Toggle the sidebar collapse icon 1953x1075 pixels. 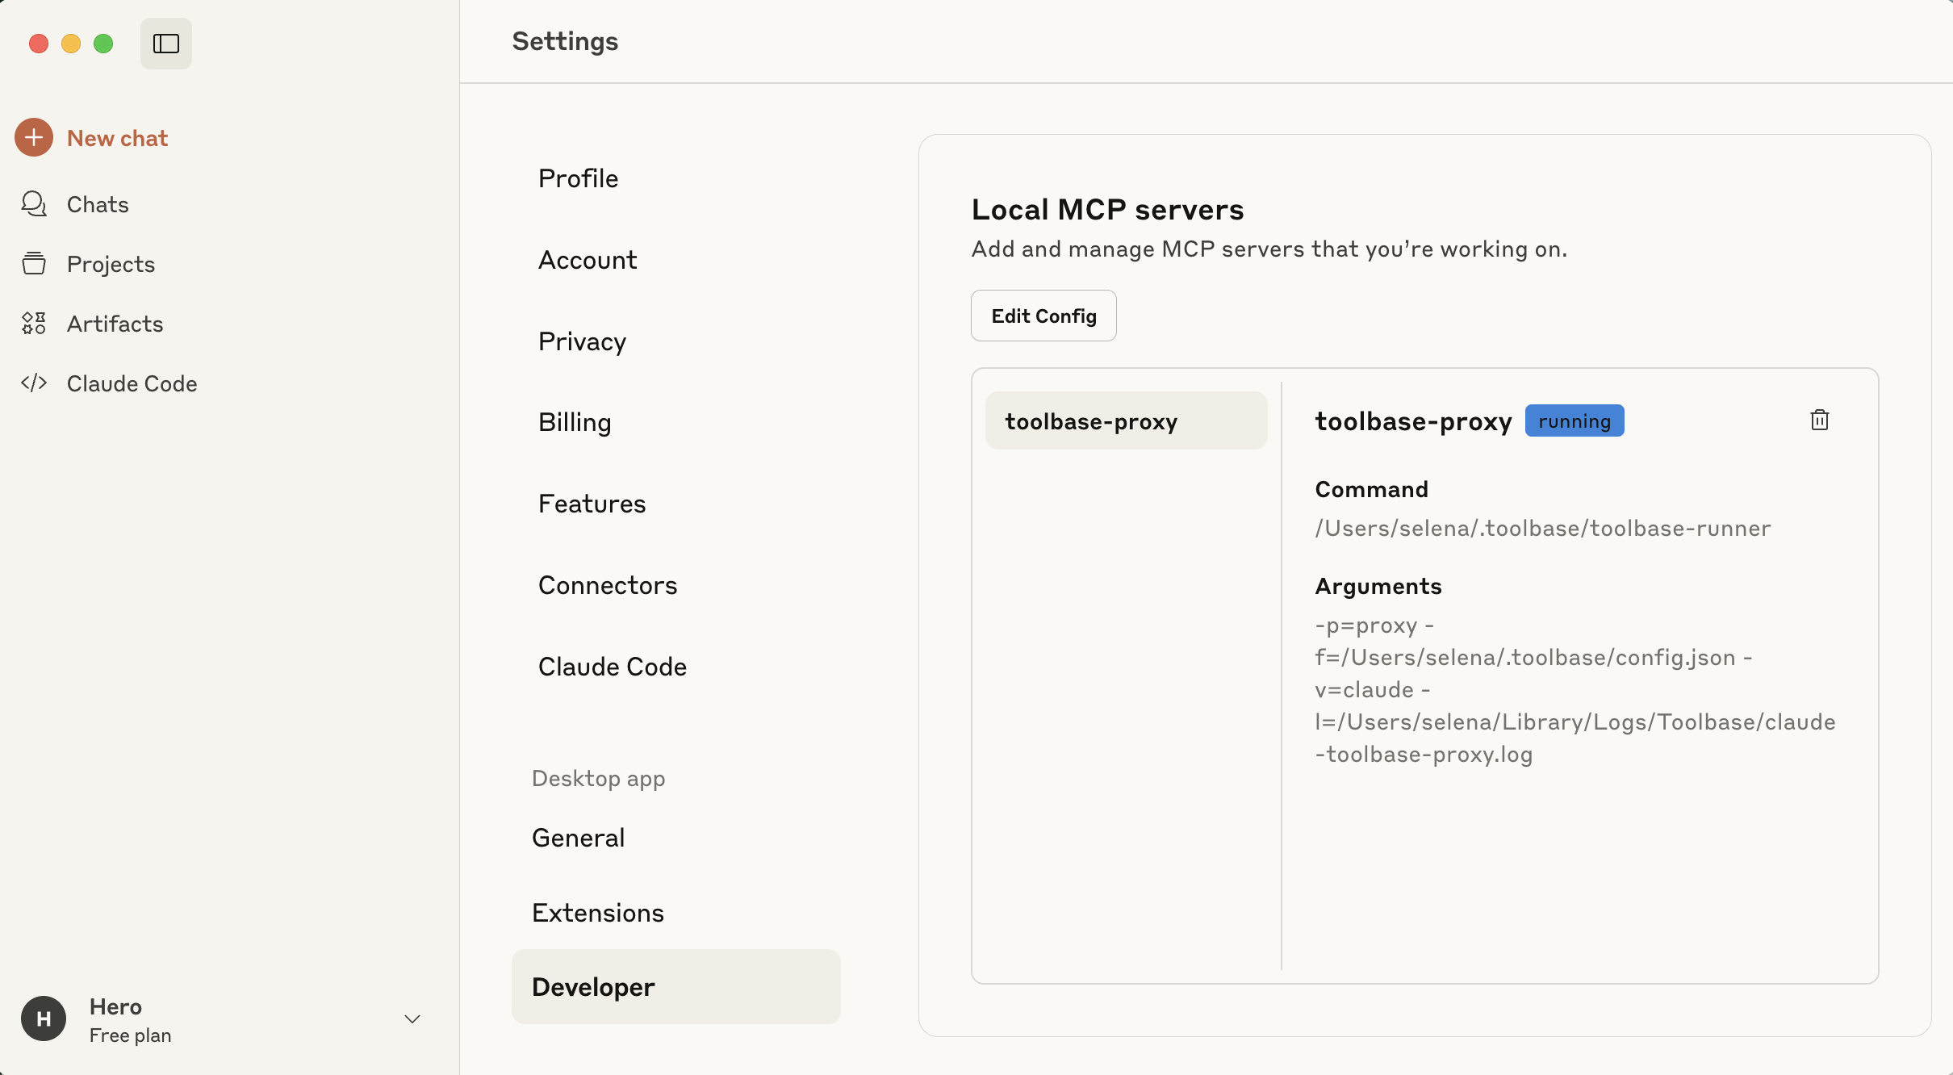165,44
